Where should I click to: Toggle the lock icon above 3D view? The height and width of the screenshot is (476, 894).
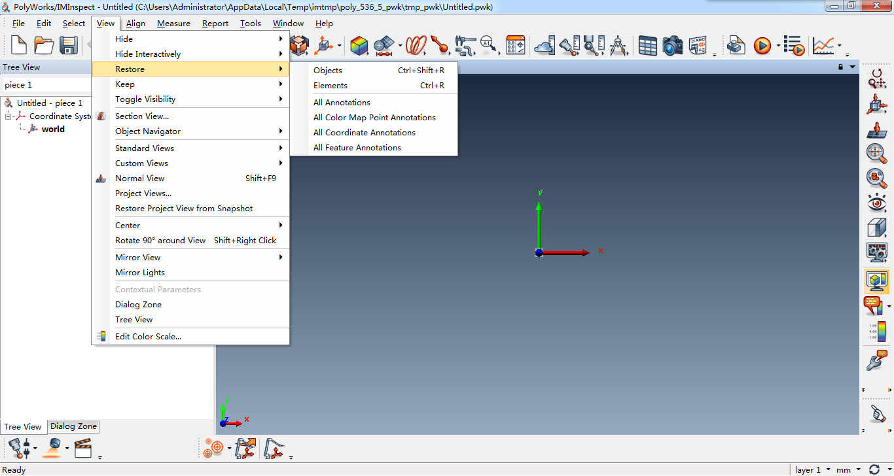(x=841, y=67)
